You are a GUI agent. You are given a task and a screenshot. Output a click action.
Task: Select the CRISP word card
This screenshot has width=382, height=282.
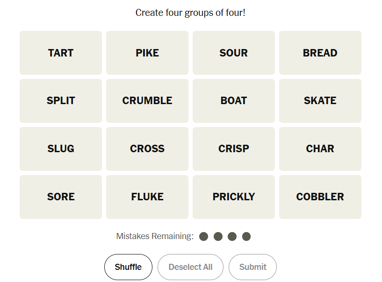point(234,149)
